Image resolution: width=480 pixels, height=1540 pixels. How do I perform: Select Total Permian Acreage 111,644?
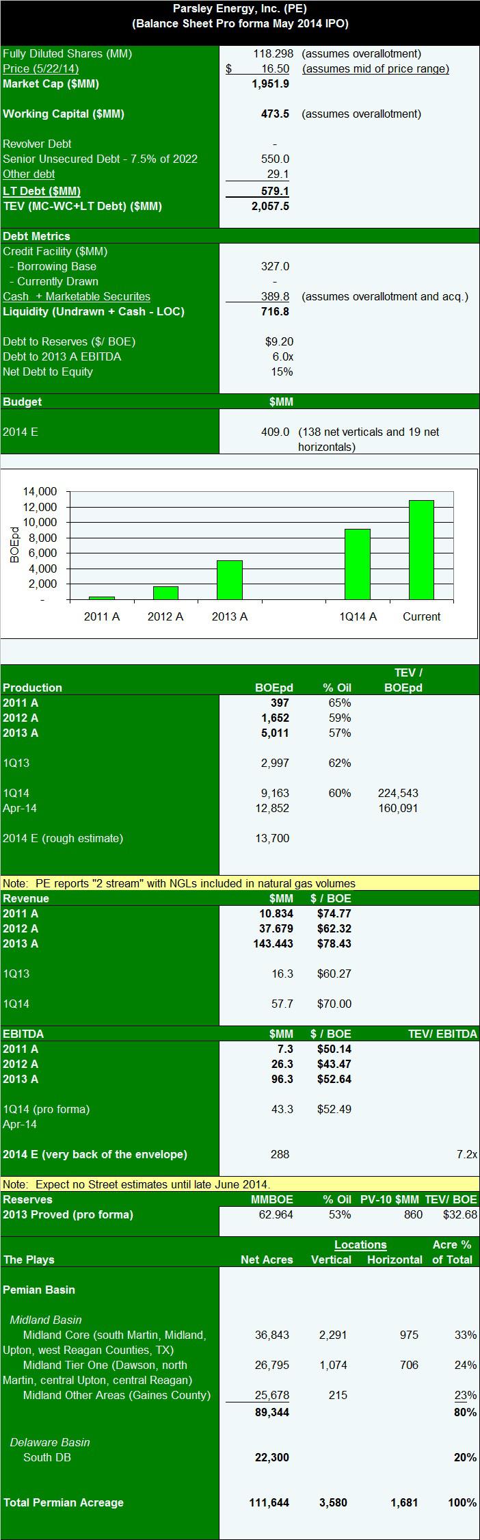(269, 1503)
